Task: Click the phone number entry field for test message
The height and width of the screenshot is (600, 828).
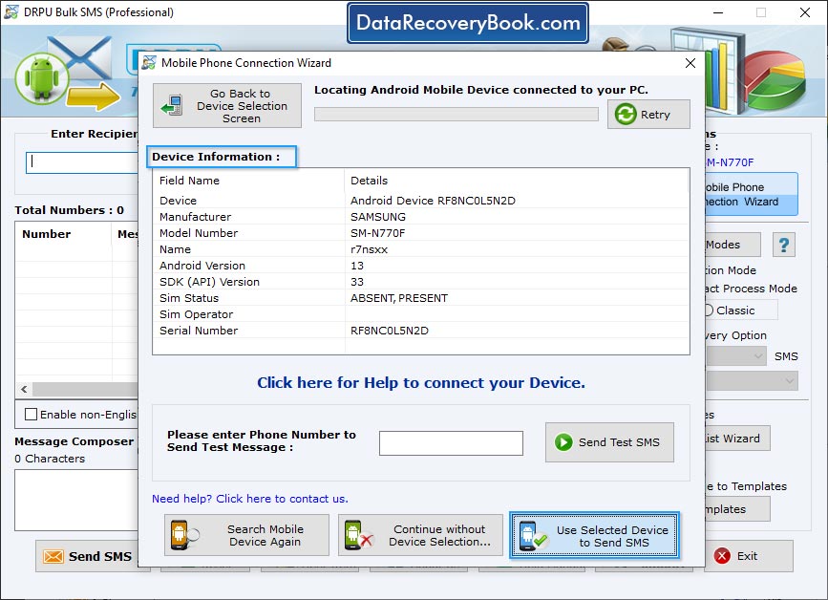Action: [x=451, y=442]
